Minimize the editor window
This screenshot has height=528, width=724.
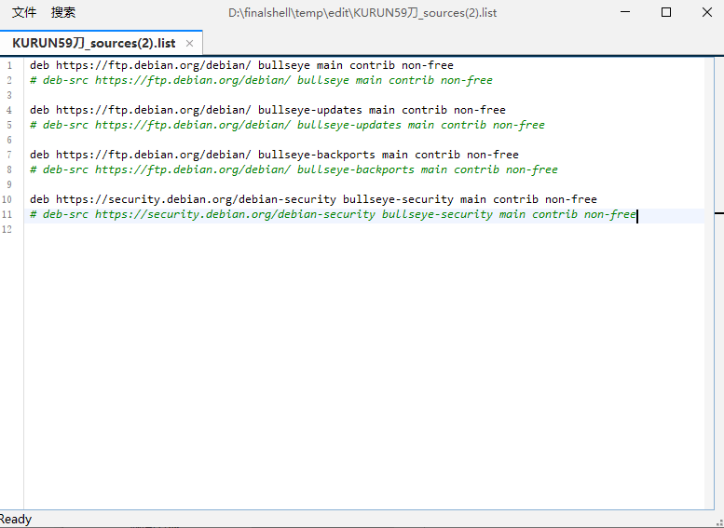click(623, 12)
